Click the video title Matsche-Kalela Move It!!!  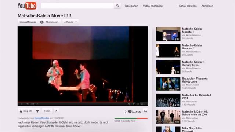(44, 15)
